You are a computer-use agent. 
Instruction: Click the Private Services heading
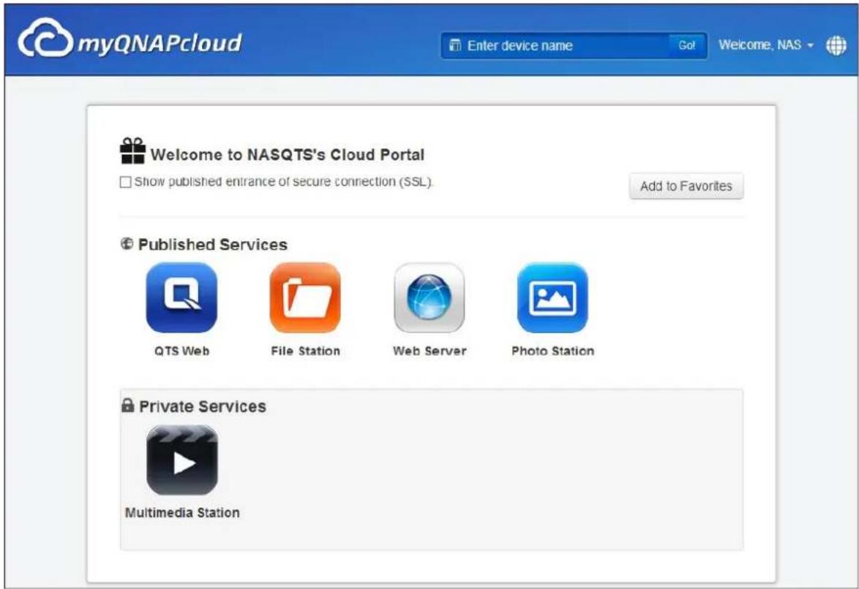click(x=203, y=407)
